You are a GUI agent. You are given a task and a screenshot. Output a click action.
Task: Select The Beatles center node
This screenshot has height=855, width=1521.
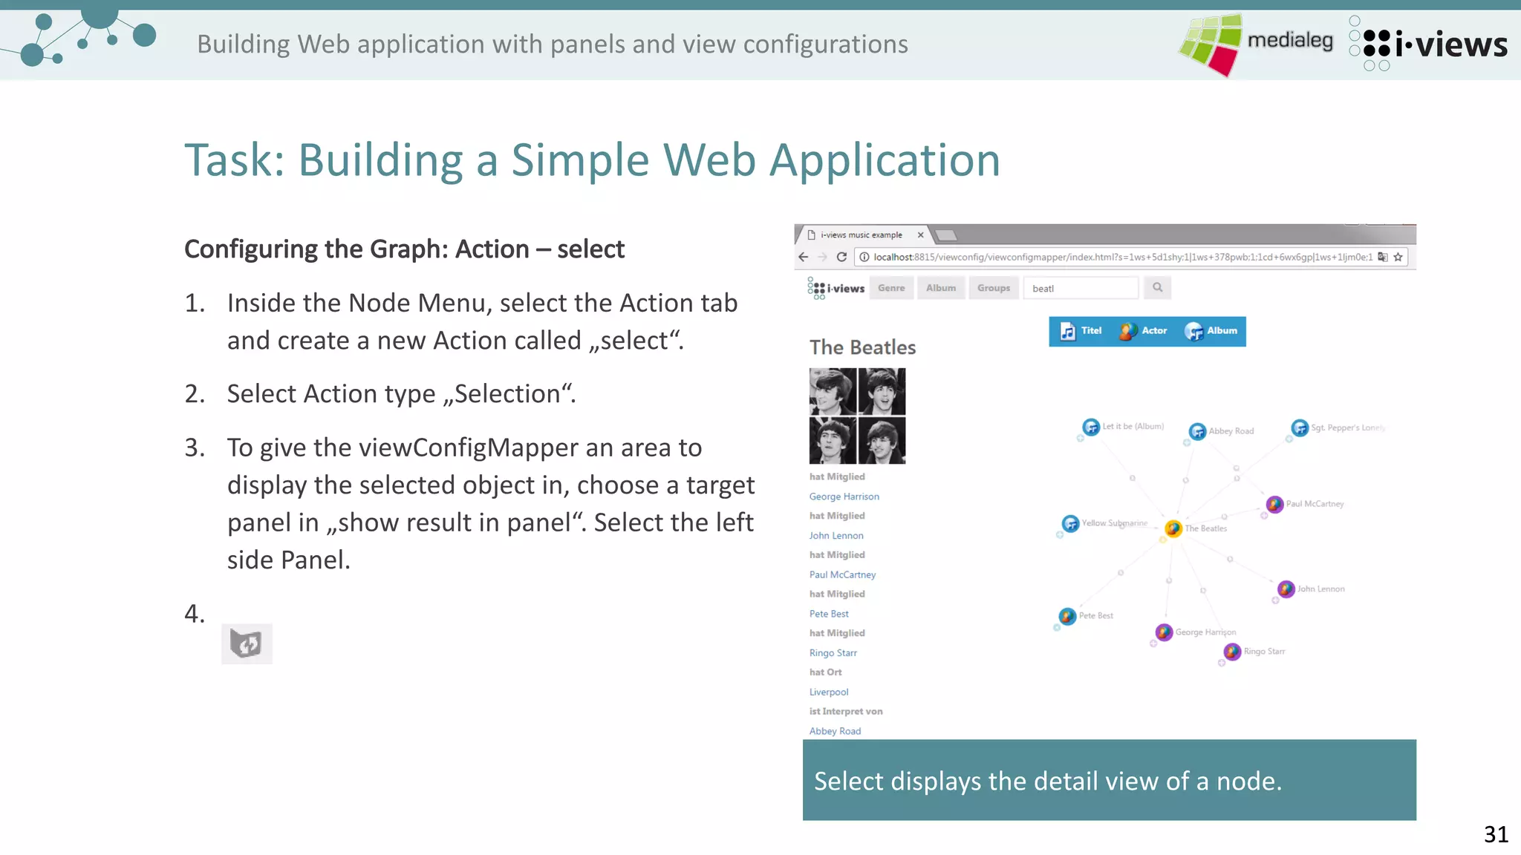pyautogui.click(x=1173, y=528)
